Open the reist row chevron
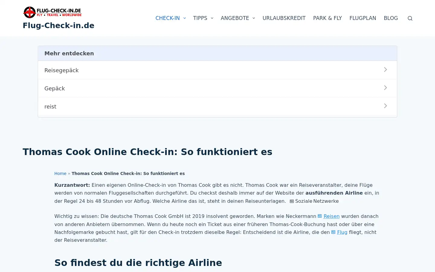435x272 pixels. [385, 106]
